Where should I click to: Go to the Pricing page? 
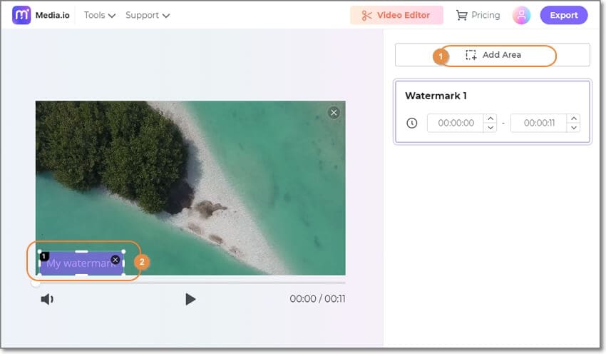pos(478,15)
